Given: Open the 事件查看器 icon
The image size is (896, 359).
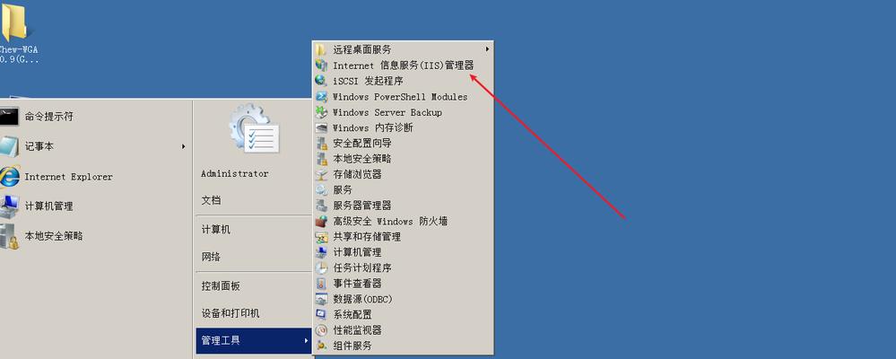Looking at the screenshot, I should [322, 284].
